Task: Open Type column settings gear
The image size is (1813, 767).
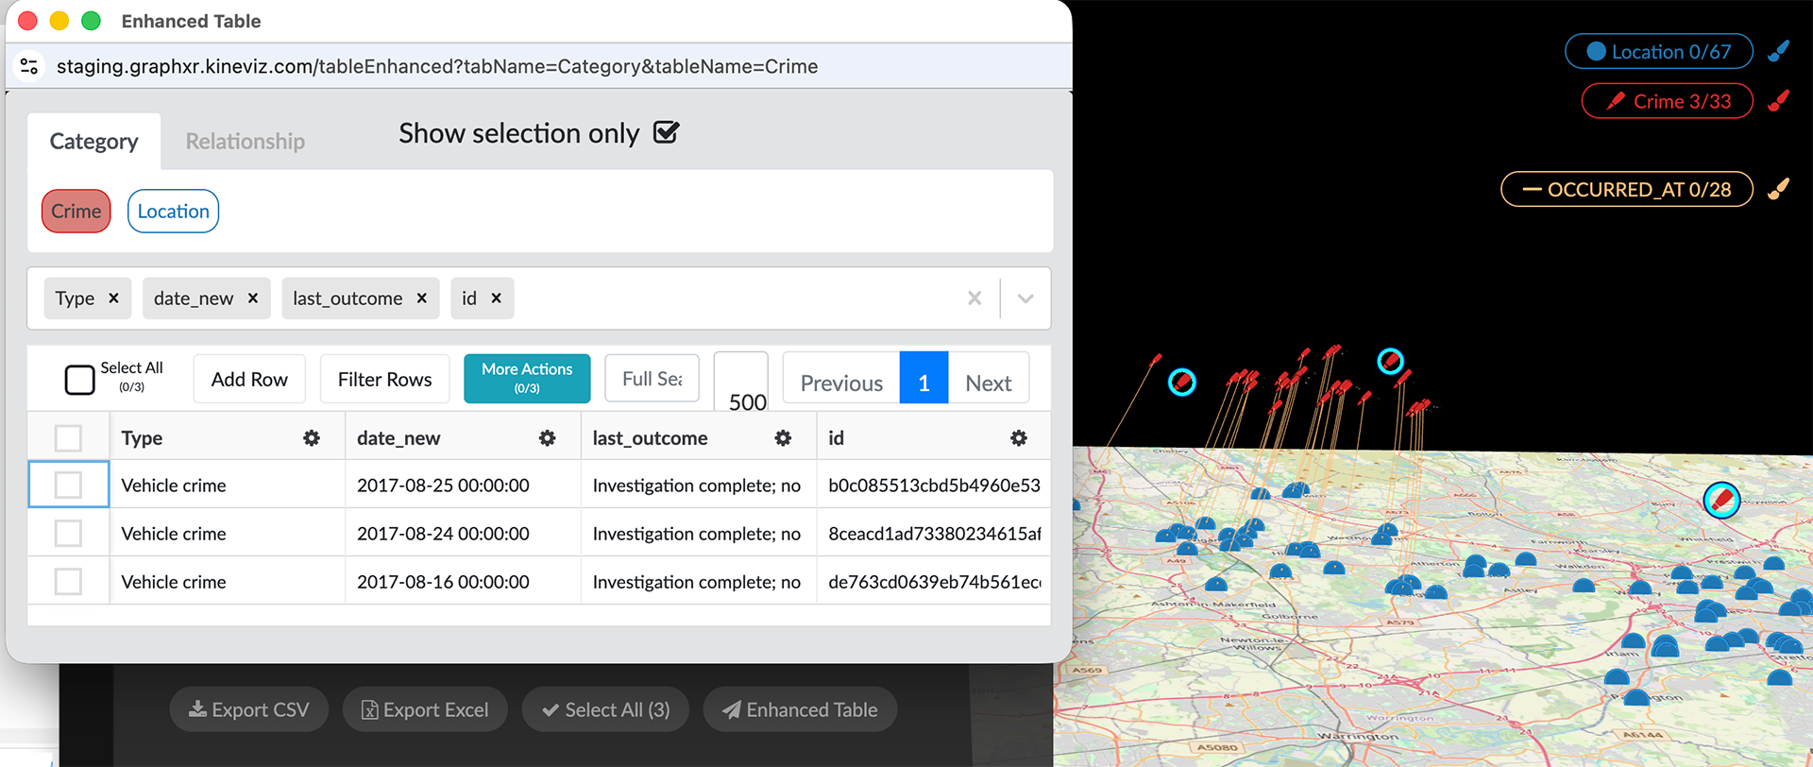Action: tap(312, 438)
